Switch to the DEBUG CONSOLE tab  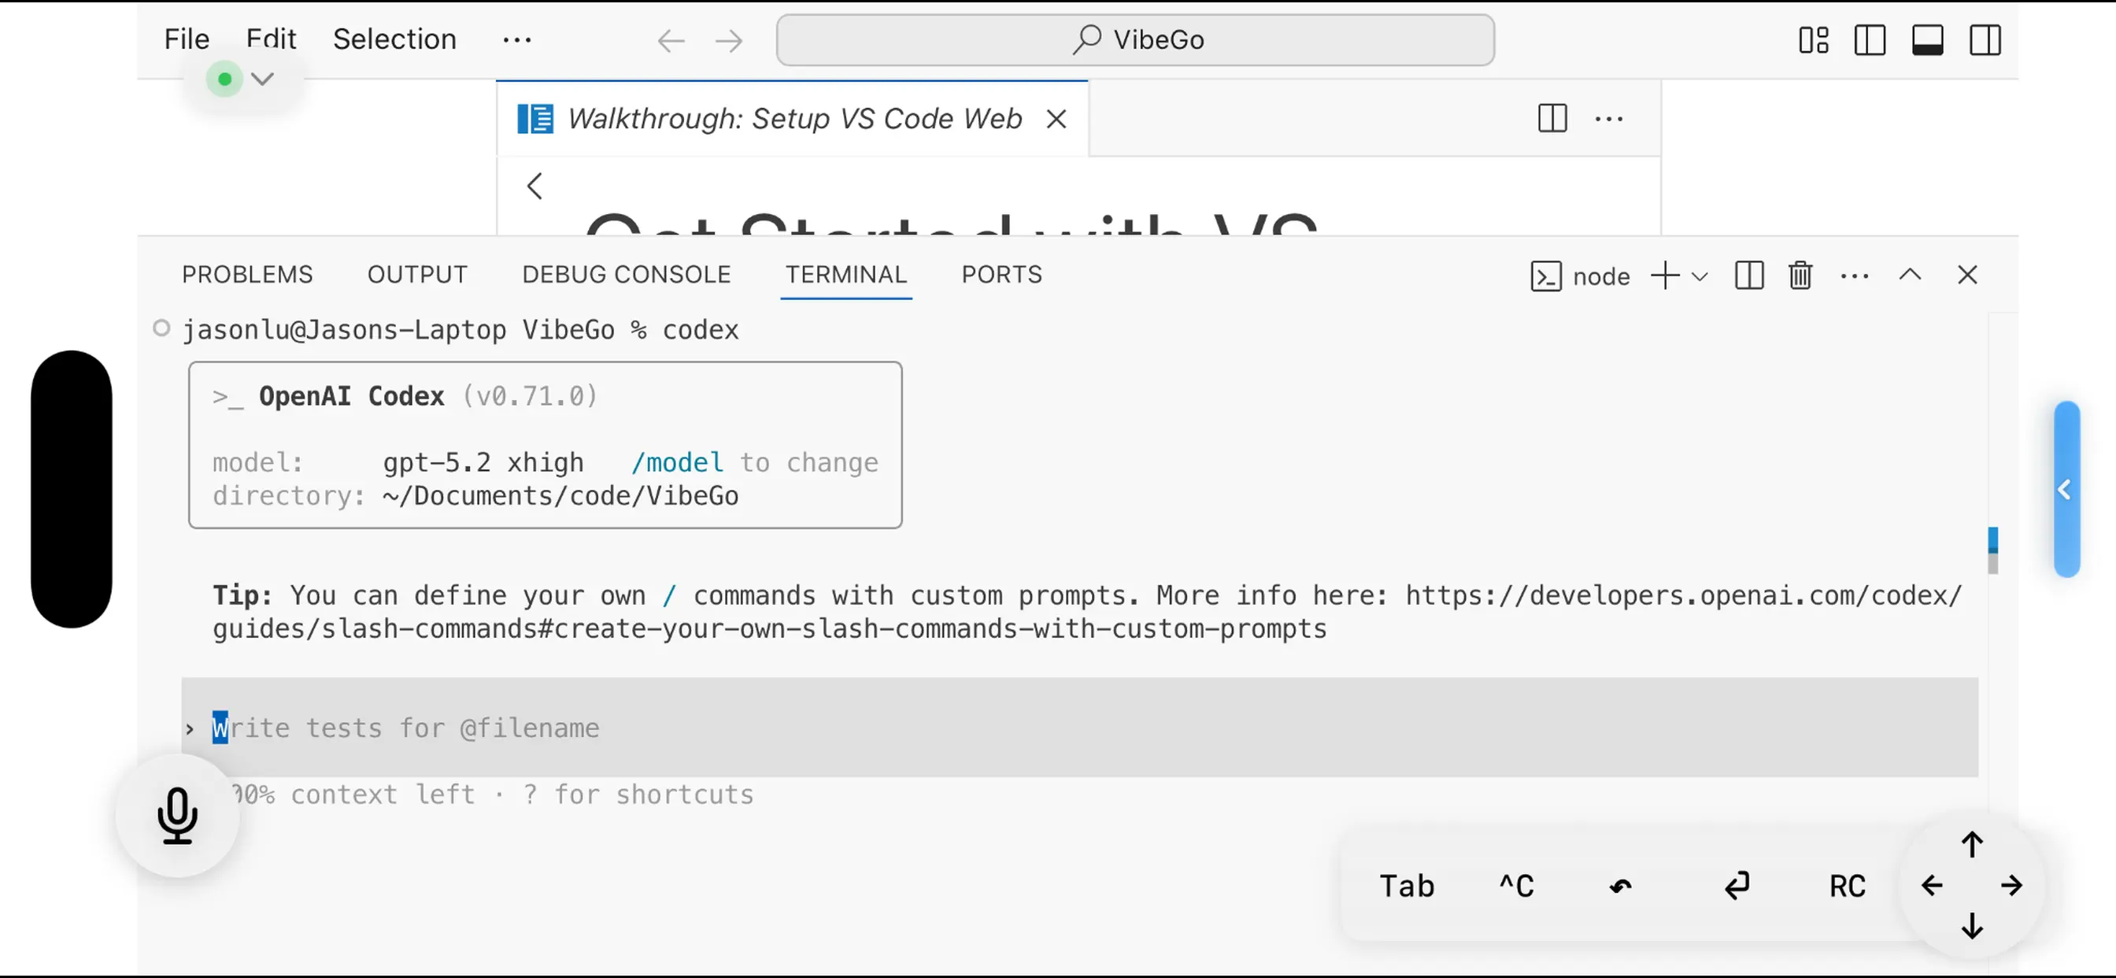click(626, 275)
